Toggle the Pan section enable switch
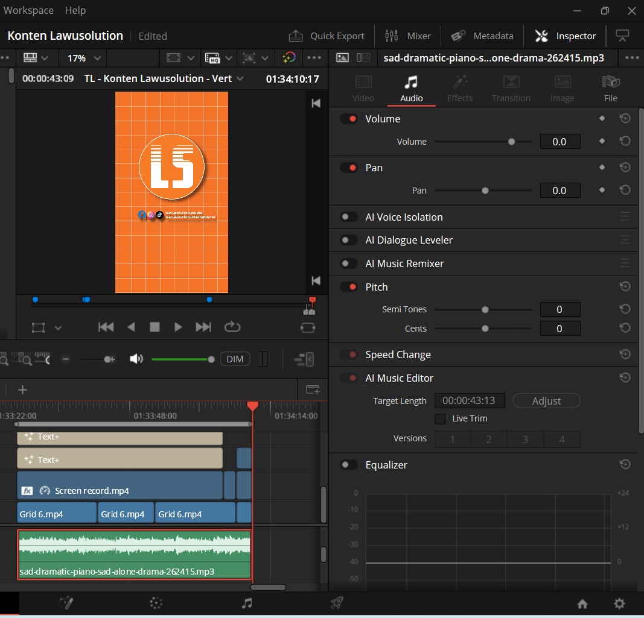The width and height of the screenshot is (644, 618). click(x=349, y=168)
